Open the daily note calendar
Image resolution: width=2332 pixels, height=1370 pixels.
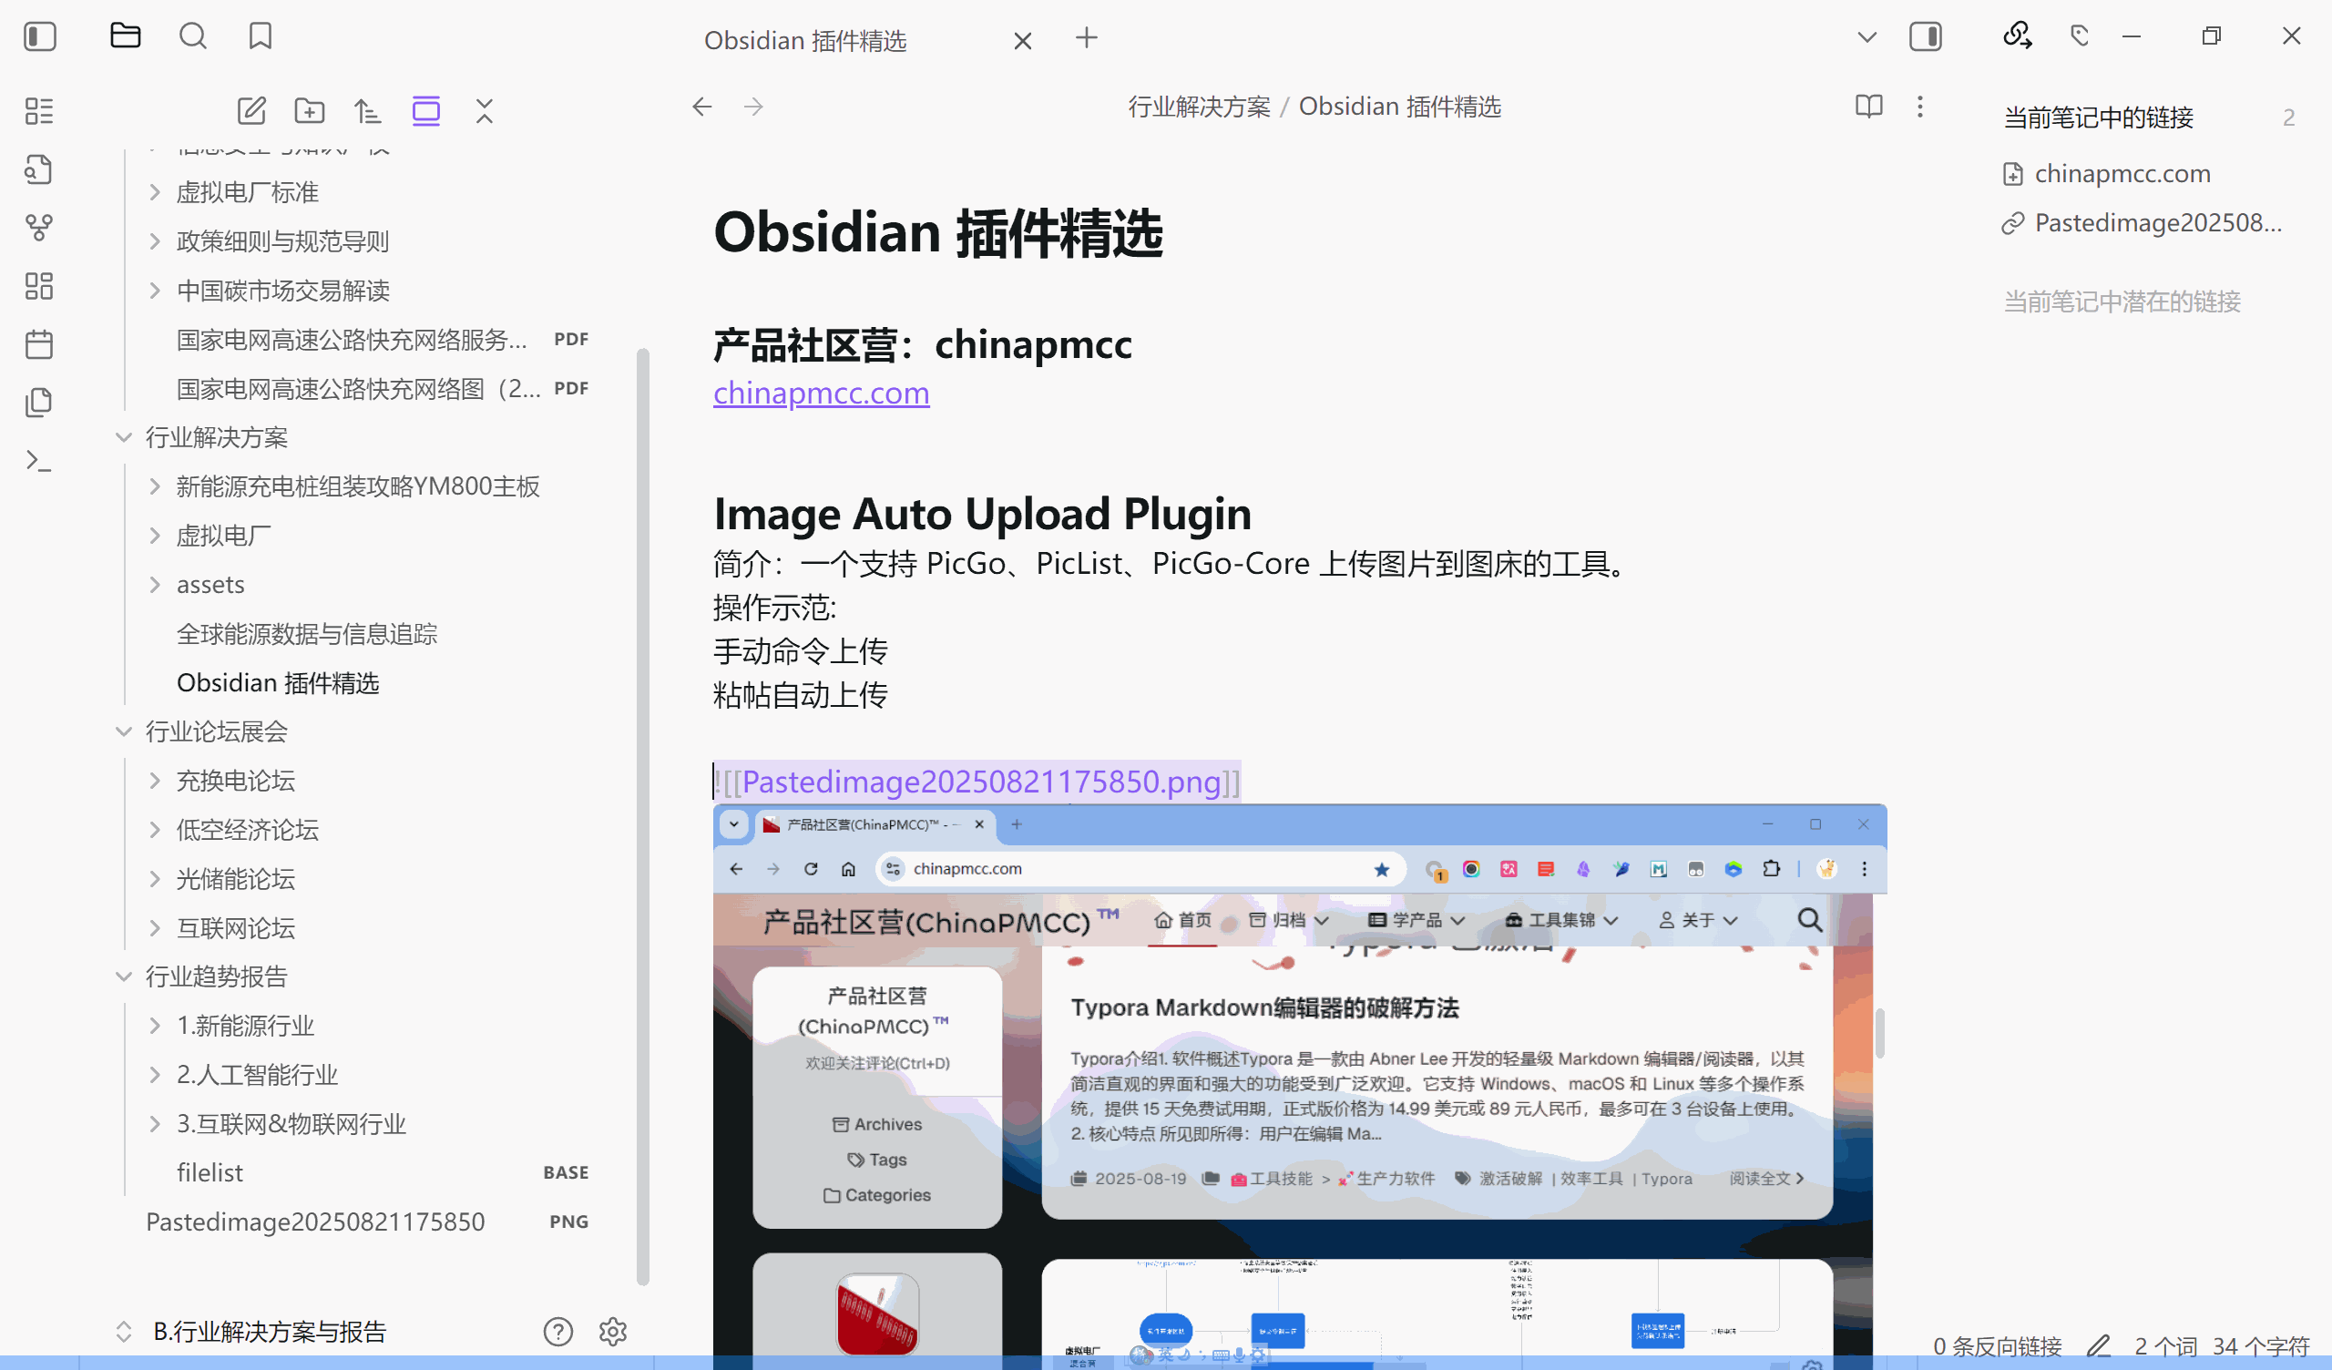[x=39, y=343]
